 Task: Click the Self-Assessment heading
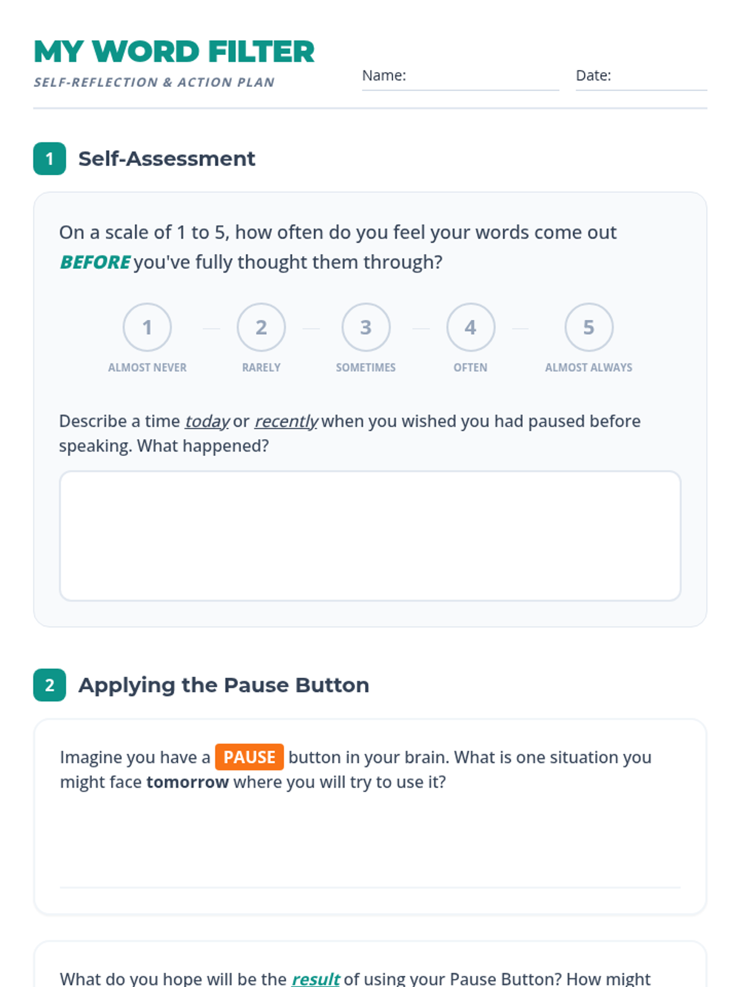point(166,159)
